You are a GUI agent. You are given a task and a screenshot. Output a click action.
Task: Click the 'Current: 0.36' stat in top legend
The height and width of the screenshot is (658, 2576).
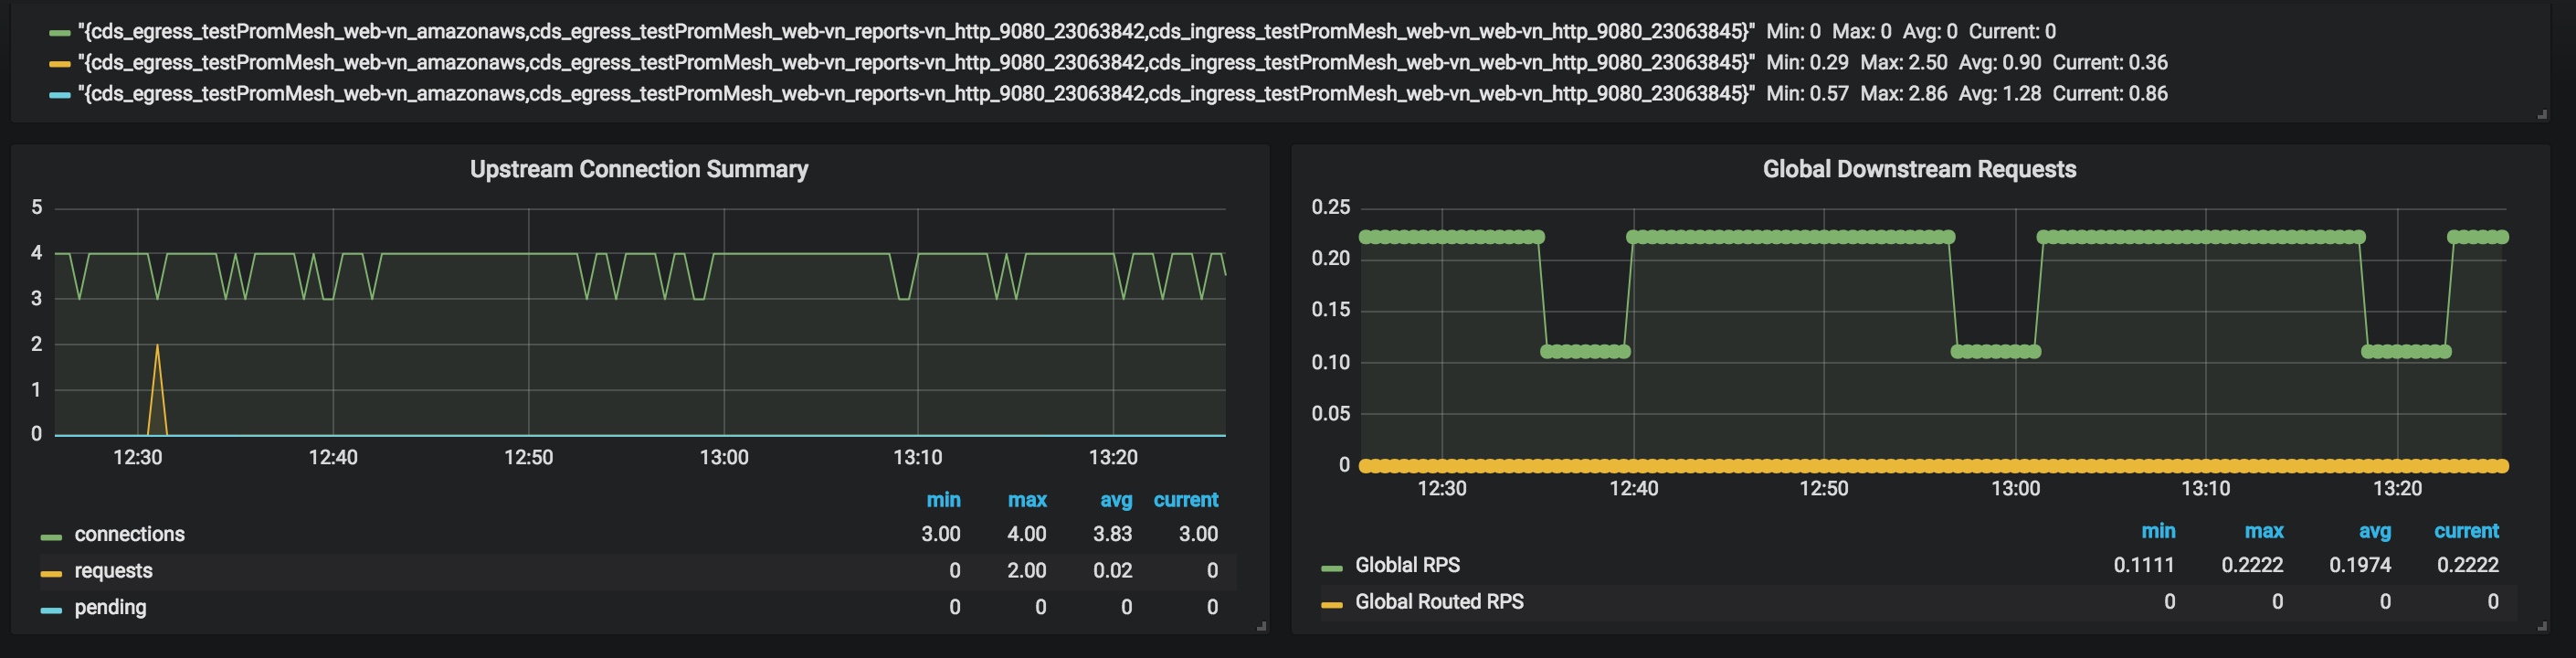(2110, 62)
